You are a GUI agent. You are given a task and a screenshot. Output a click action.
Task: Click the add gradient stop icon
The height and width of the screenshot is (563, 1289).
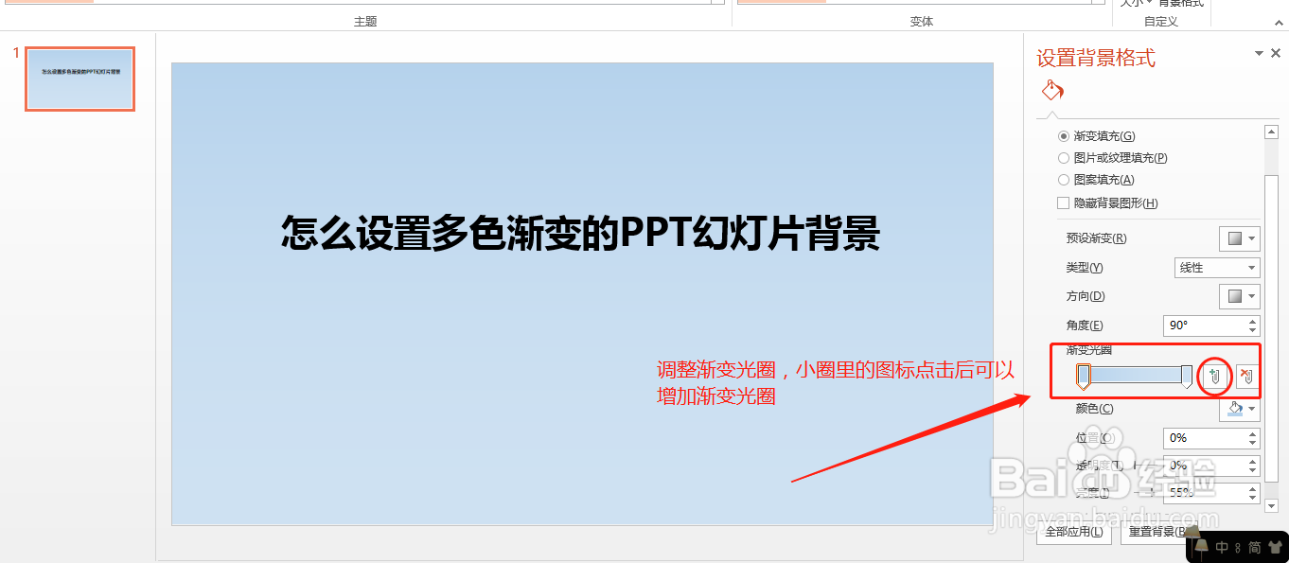point(1215,377)
